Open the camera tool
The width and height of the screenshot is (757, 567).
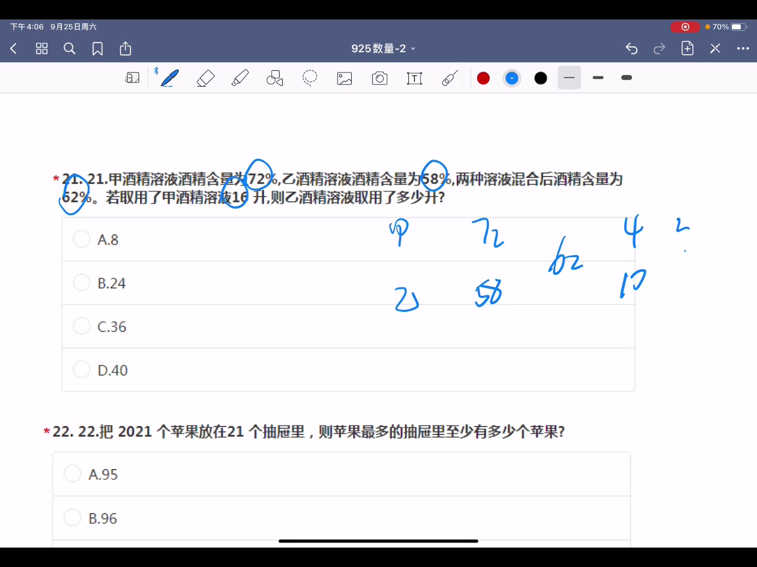pyautogui.click(x=380, y=79)
